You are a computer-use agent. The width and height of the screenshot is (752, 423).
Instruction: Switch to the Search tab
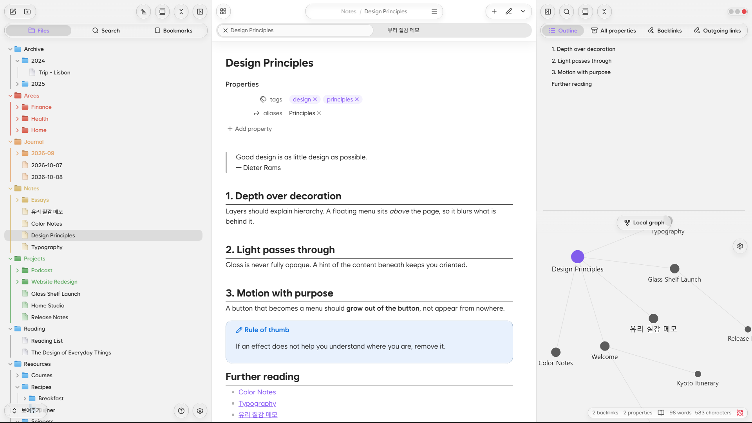point(106,31)
